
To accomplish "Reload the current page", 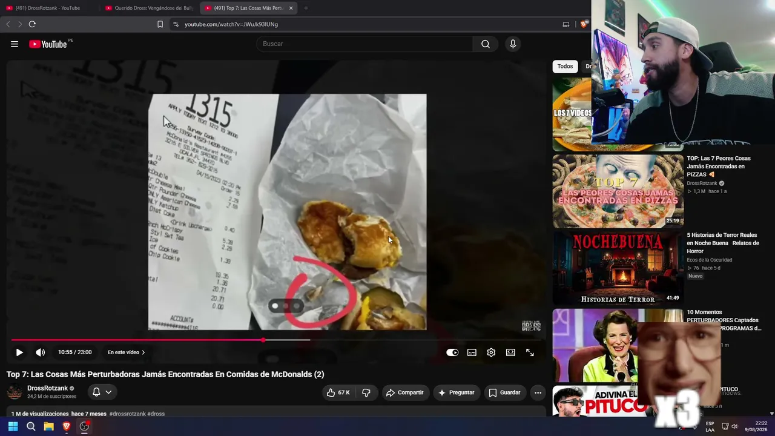I will [32, 24].
